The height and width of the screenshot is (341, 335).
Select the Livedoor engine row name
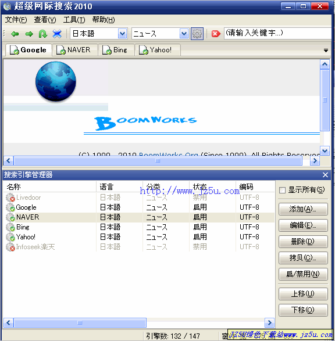click(28, 198)
